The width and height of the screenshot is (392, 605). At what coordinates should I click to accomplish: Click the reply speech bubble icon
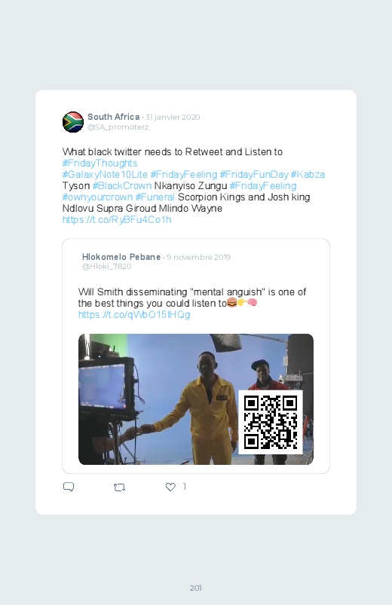tap(69, 487)
